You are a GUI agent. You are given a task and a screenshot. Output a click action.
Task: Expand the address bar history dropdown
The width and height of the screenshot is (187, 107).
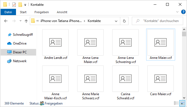pyautogui.click(x=116, y=21)
